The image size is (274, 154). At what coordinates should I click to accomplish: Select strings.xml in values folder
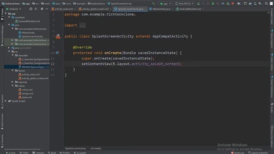(26, 94)
